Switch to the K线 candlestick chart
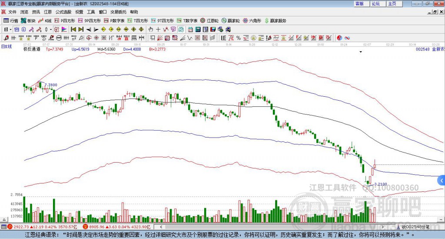This screenshot has height=239, width=445. point(45,21)
